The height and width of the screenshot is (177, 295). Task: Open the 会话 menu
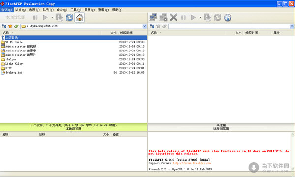tap(7, 10)
